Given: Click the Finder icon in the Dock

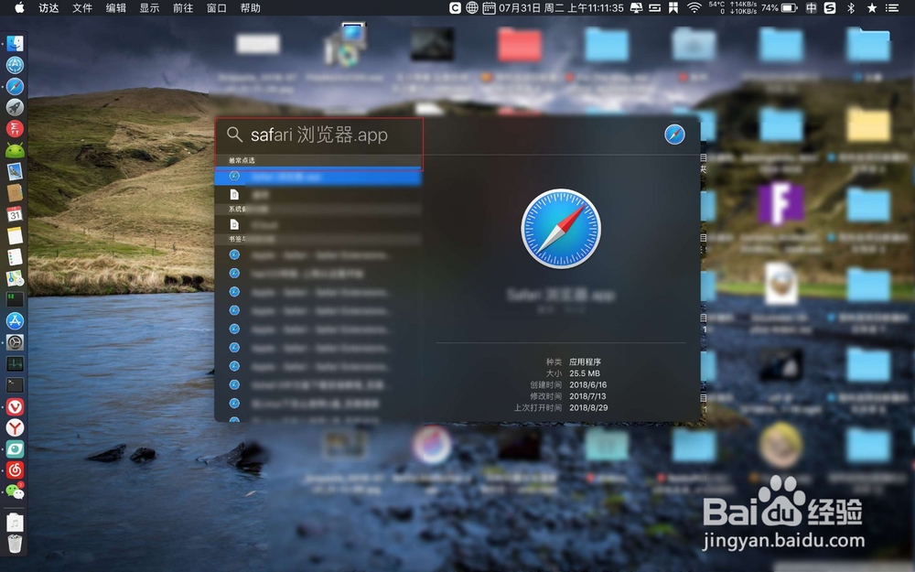Looking at the screenshot, I should (15, 44).
